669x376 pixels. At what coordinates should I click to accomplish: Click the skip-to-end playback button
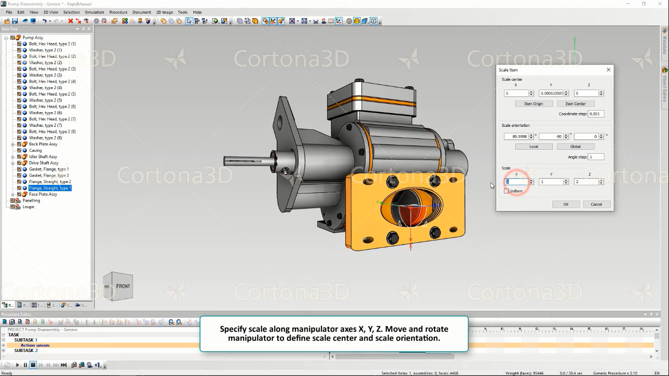pos(64,365)
